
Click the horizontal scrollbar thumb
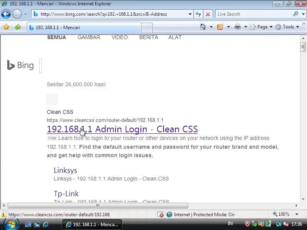(98, 205)
